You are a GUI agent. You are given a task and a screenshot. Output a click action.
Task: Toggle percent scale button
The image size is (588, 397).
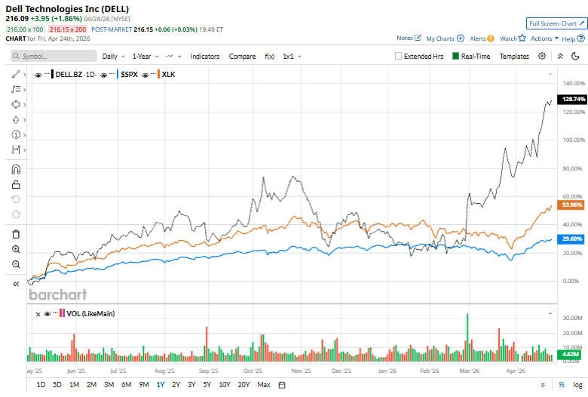point(562,385)
